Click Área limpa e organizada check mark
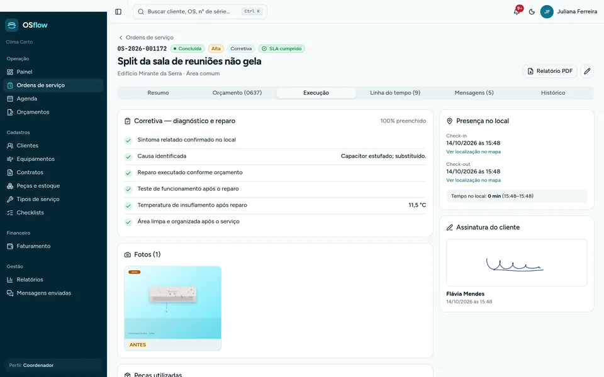 click(x=128, y=222)
